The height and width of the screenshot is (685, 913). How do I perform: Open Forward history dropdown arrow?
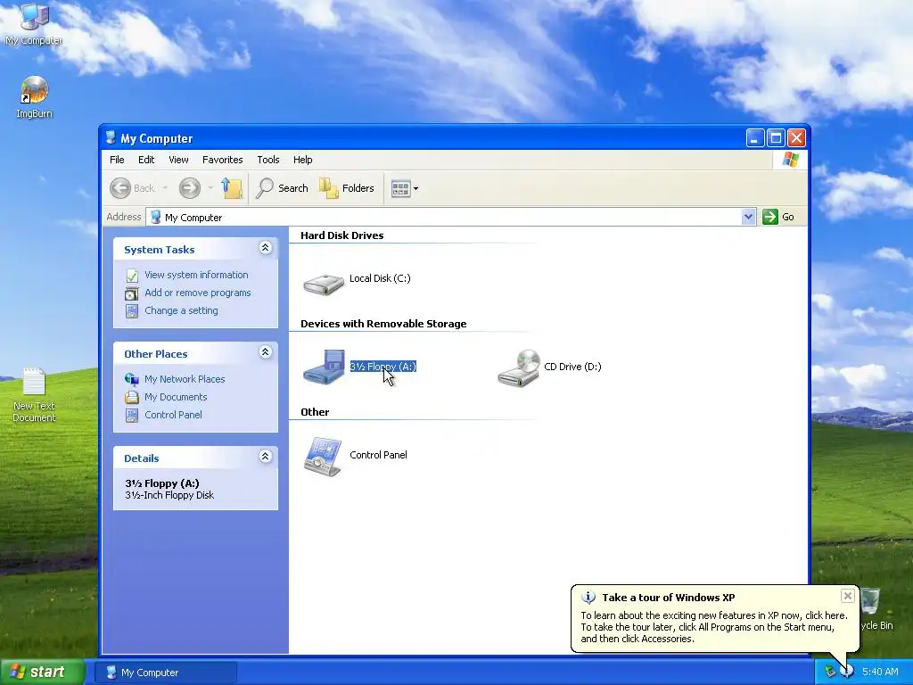click(x=210, y=188)
